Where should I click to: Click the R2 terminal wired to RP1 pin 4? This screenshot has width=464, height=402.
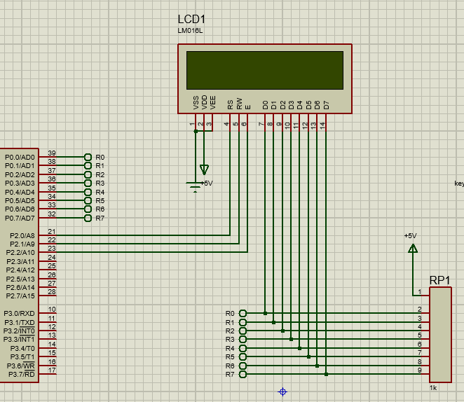[243, 331]
